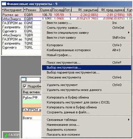Choose Поиск инструментов…
The height and width of the screenshot is (139, 133).
(x=86, y=62)
